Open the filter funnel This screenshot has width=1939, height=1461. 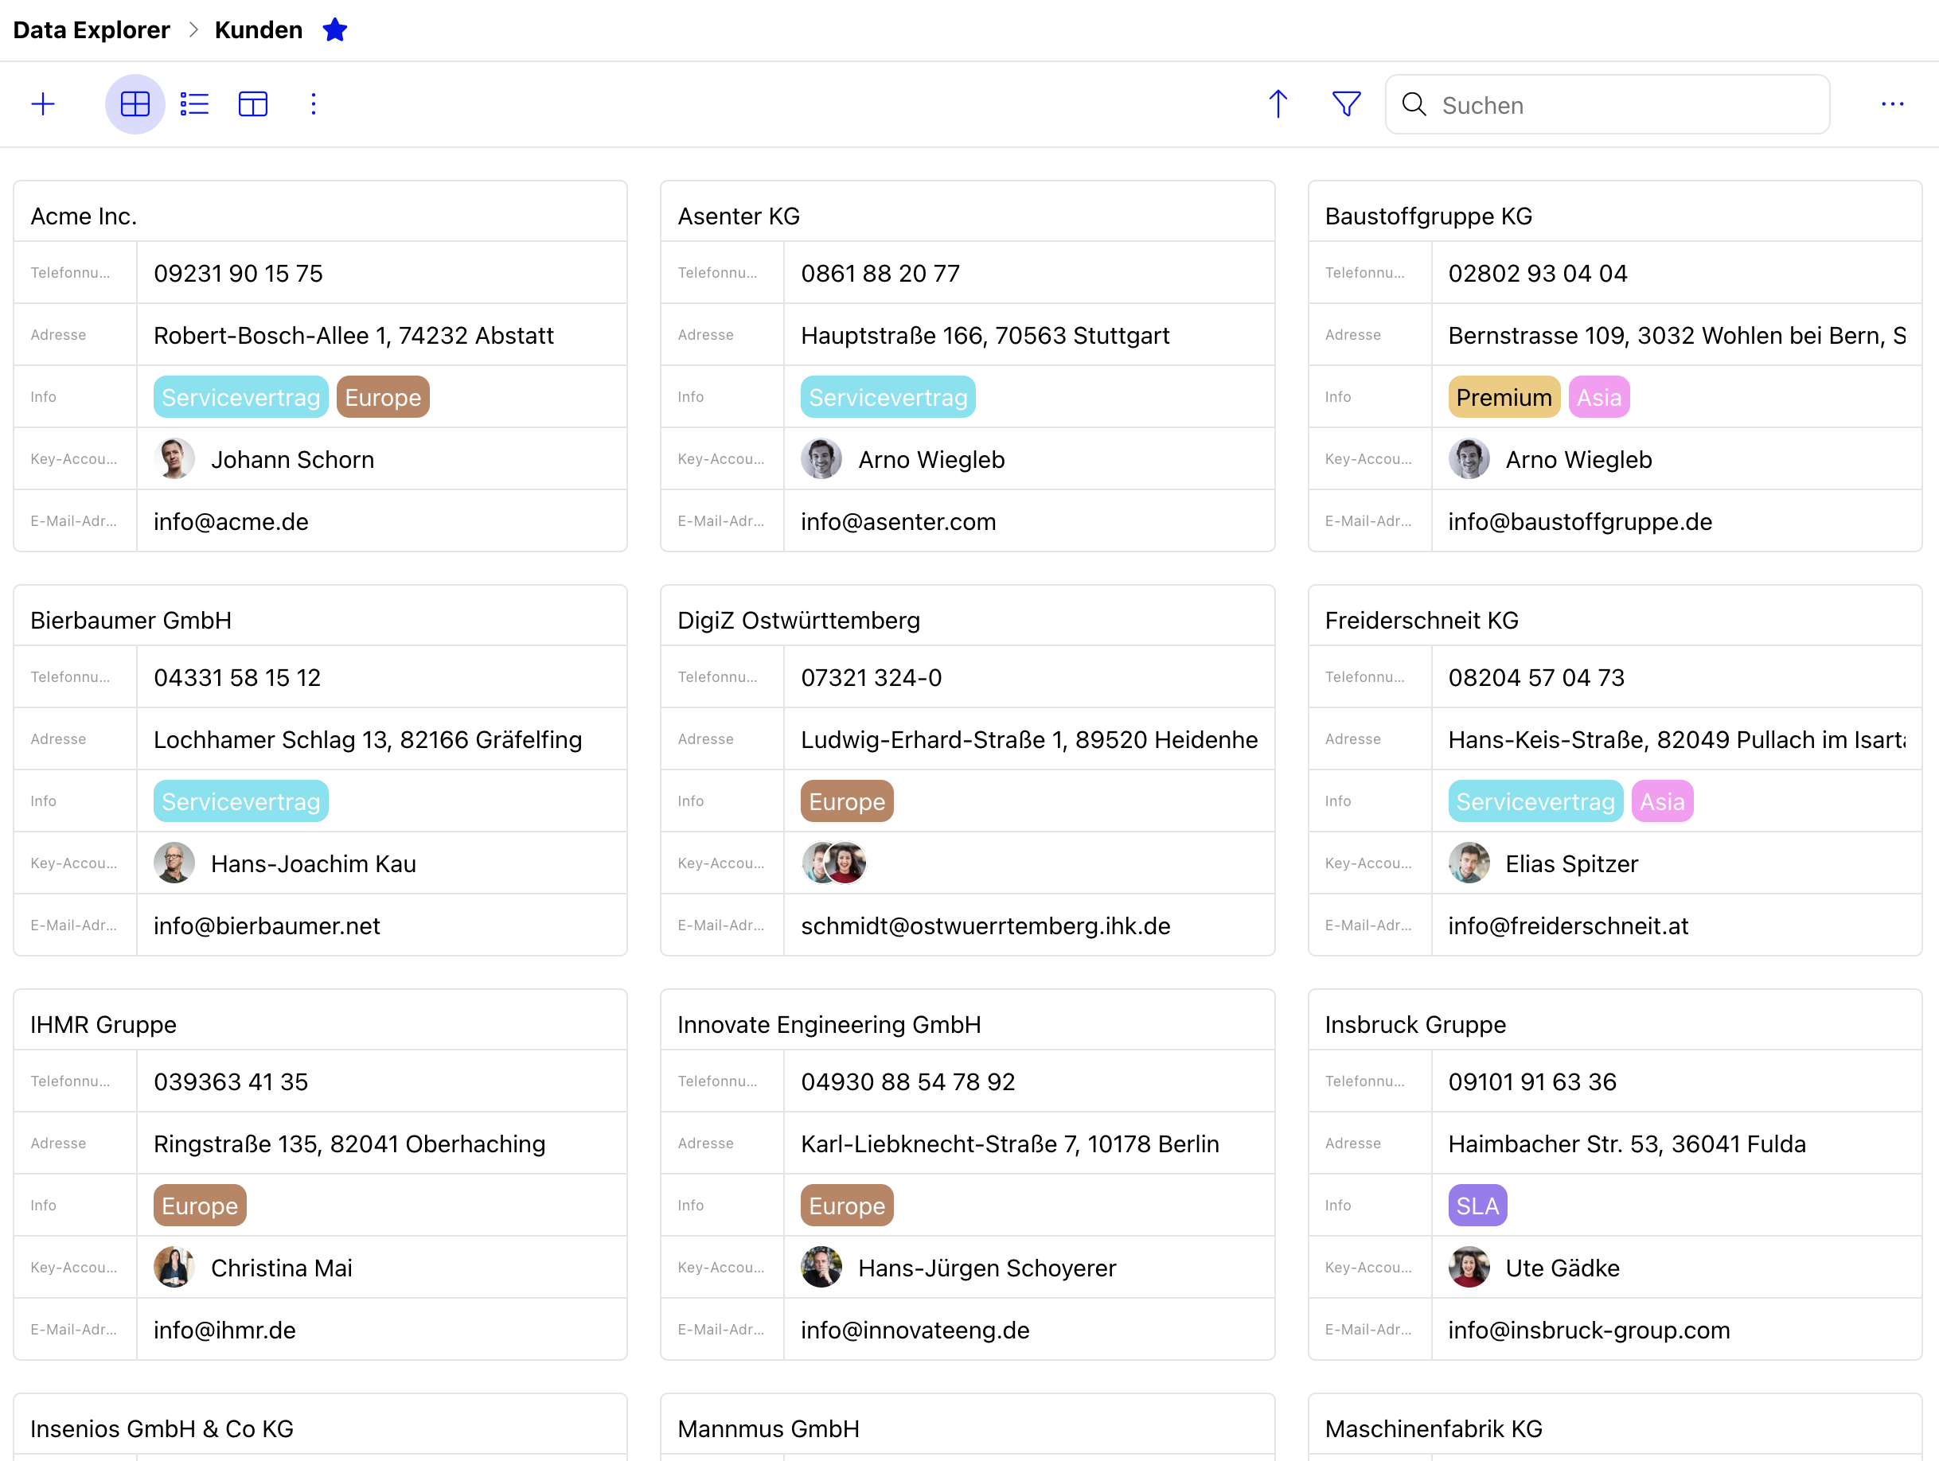[1345, 104]
